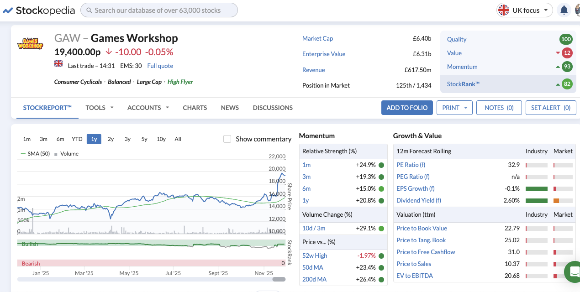
Task: Open the PRINT dropdown
Action: tap(454, 108)
